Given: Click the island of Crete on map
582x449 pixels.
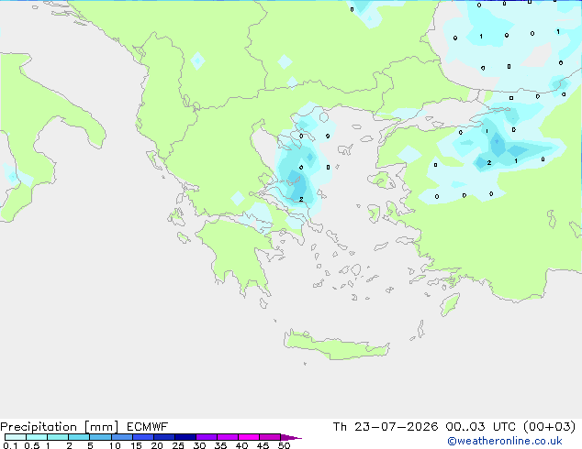Looking at the screenshot, I should click(336, 345).
